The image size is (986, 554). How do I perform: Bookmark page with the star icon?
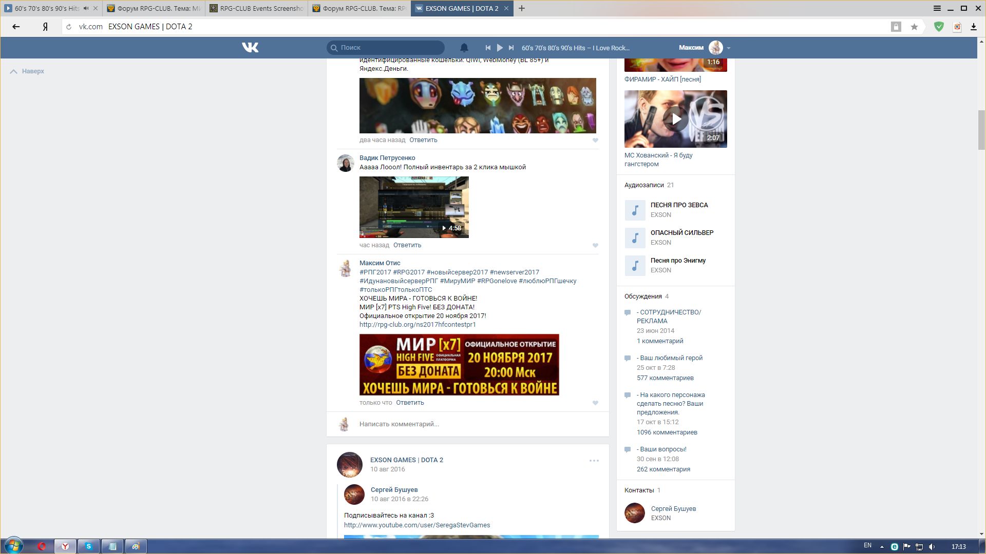(914, 27)
